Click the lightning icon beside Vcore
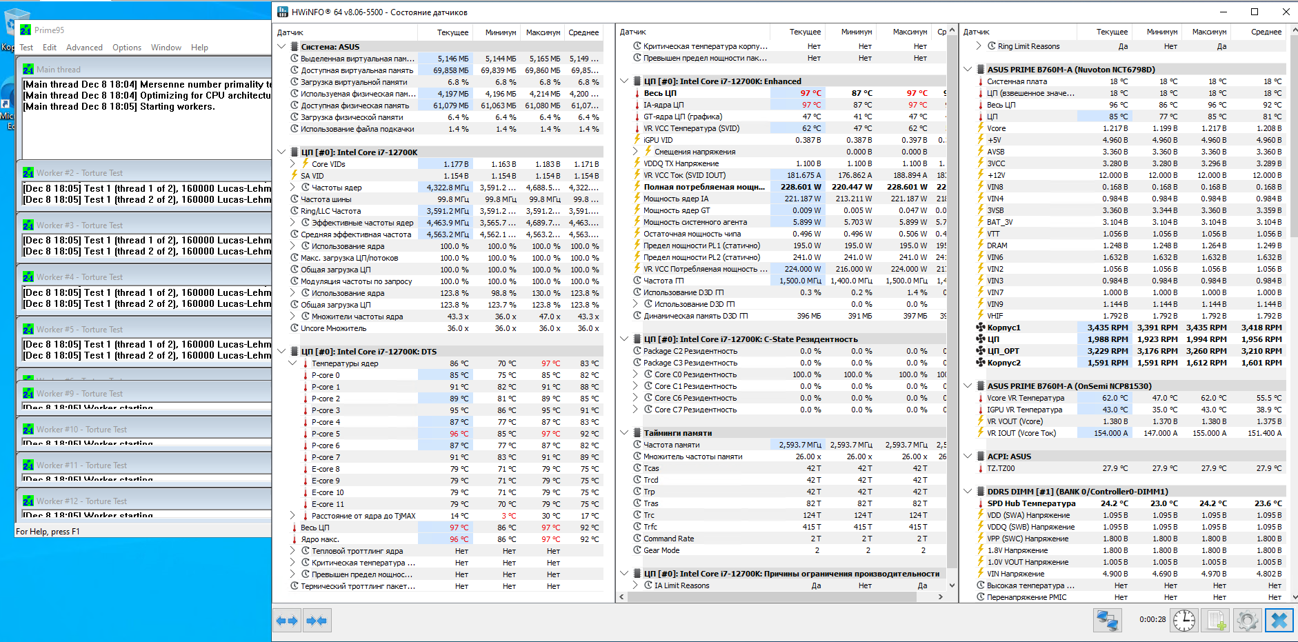The image size is (1298, 642). point(981,128)
